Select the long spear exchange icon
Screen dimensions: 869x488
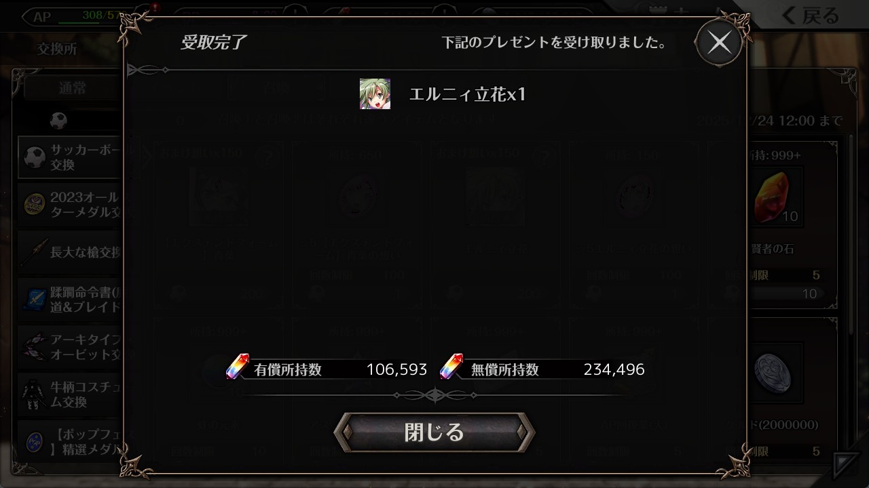[34, 251]
